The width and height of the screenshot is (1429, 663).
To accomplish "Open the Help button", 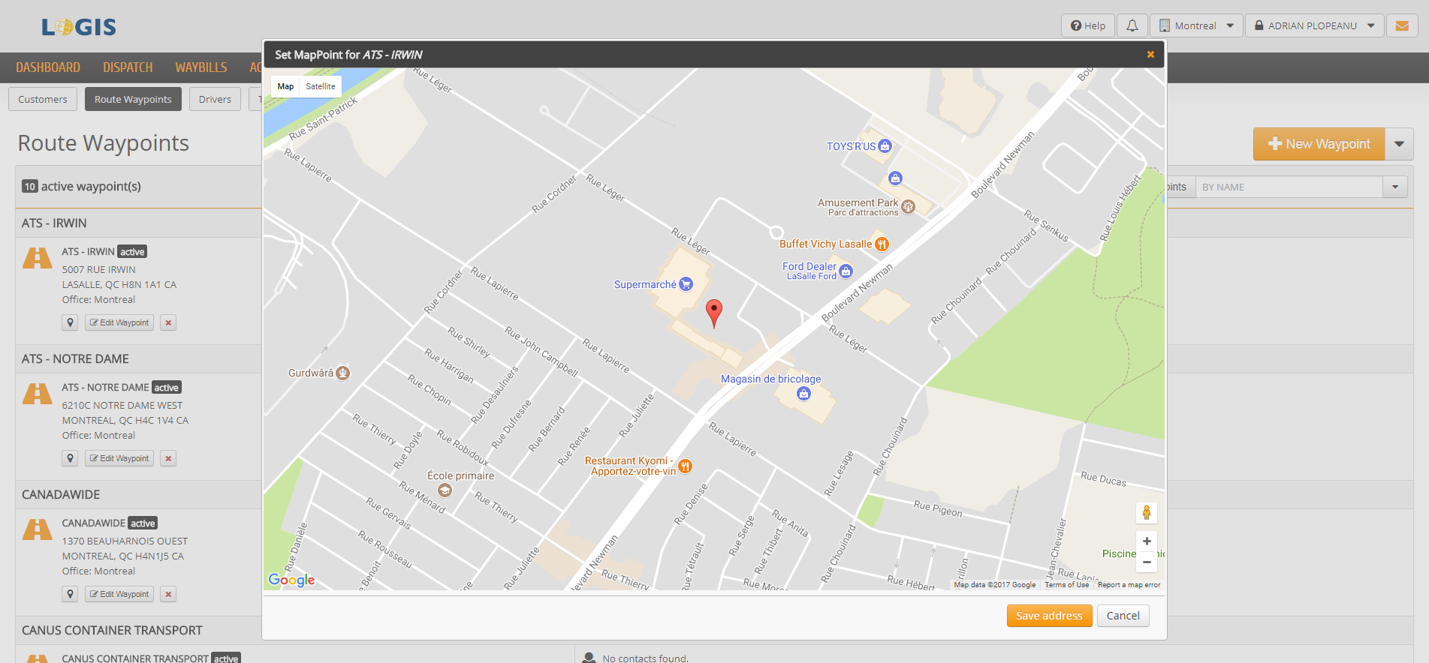I will click(x=1087, y=25).
